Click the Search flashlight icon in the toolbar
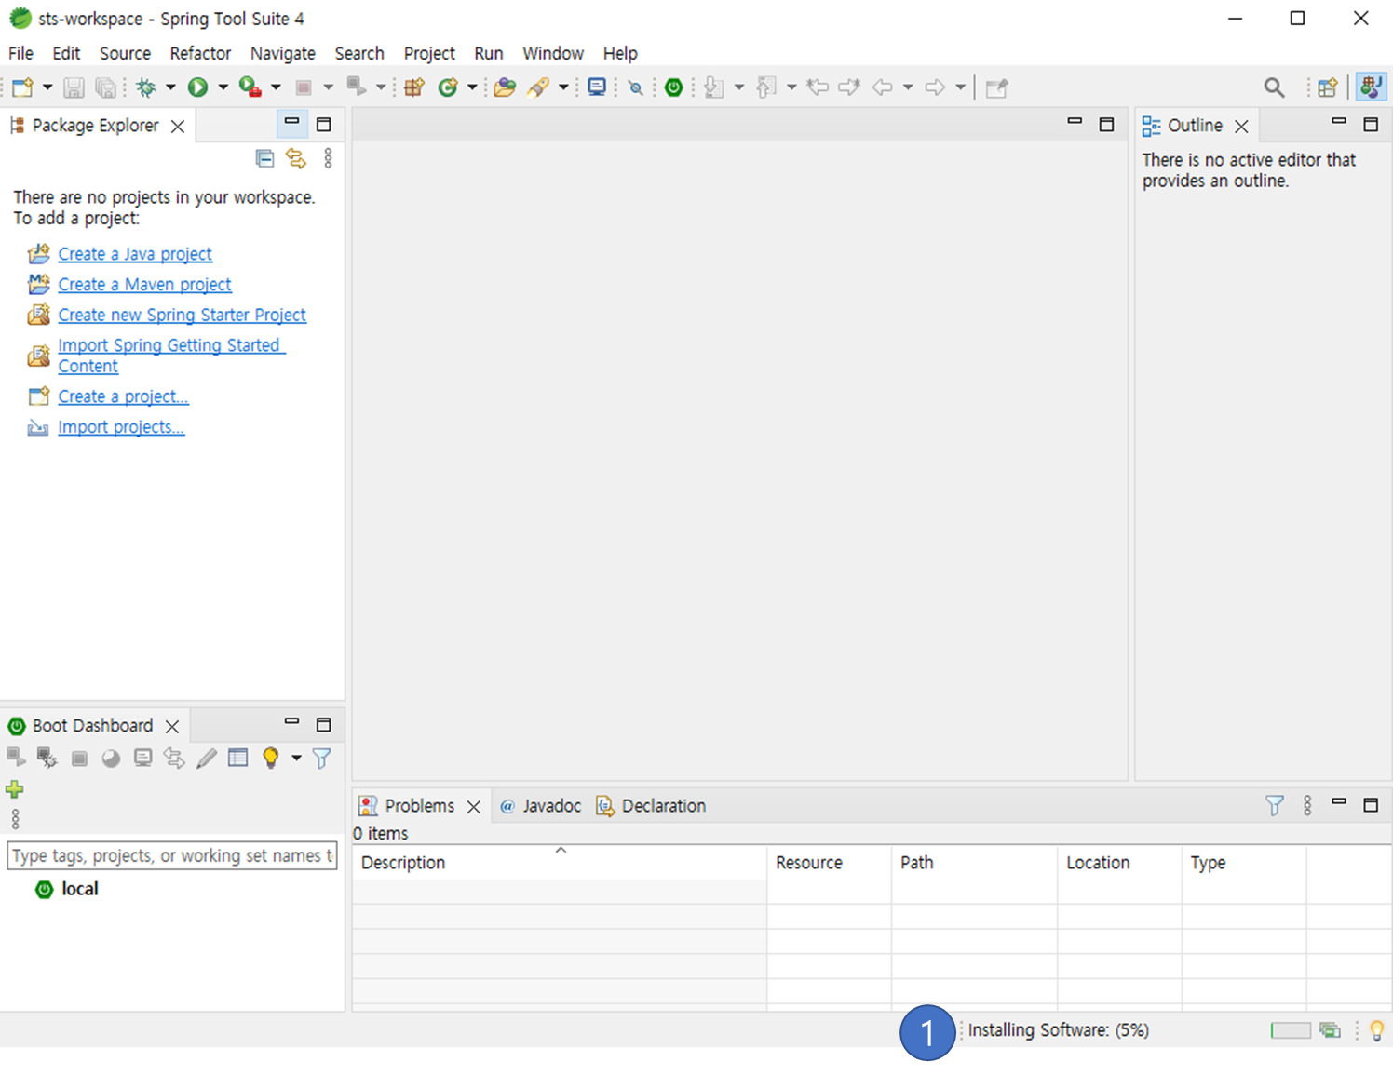 click(538, 87)
